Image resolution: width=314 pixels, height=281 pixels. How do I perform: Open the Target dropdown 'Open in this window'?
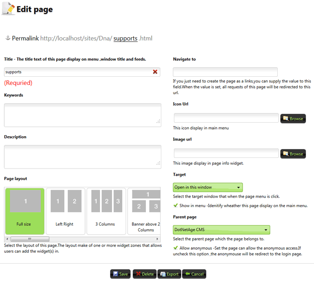pos(208,187)
